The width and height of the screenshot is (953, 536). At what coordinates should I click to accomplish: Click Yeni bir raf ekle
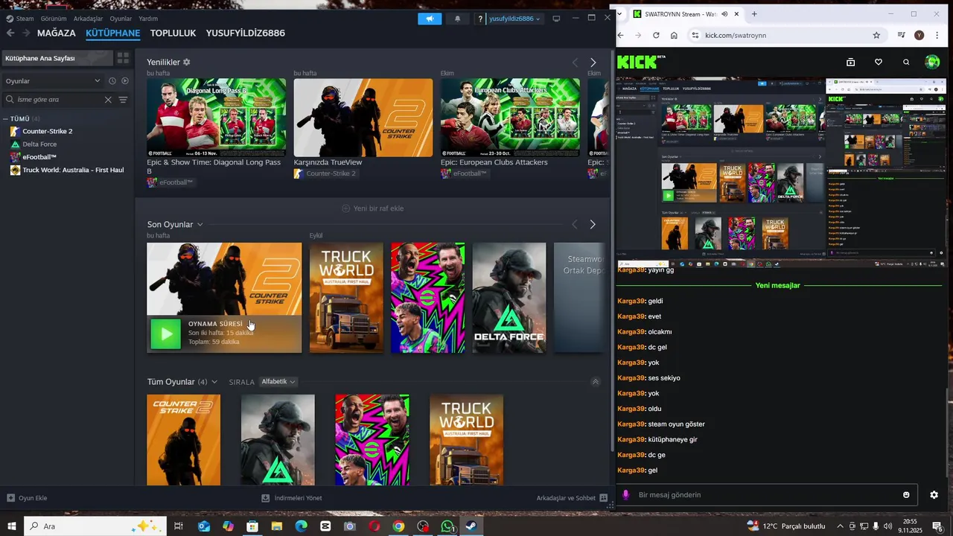click(373, 208)
